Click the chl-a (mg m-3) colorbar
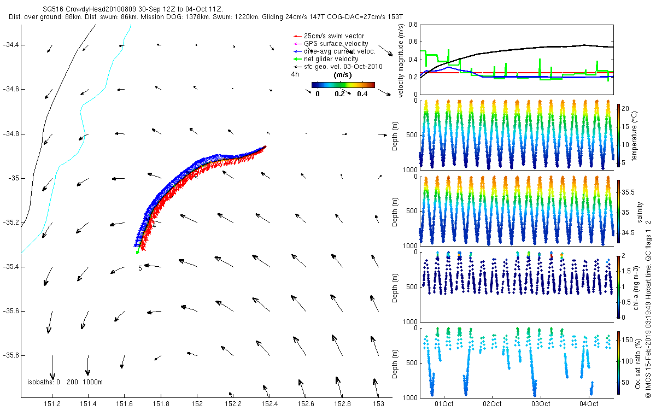 point(618,286)
